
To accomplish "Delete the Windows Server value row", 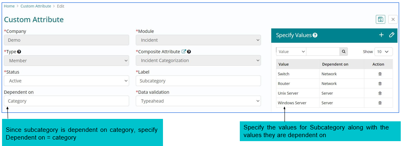I will click(380, 103).
